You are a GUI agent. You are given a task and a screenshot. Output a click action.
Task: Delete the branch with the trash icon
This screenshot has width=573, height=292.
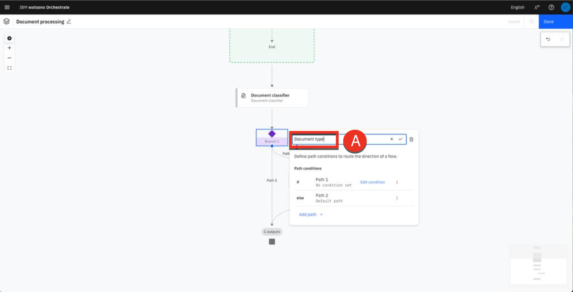[x=411, y=139]
